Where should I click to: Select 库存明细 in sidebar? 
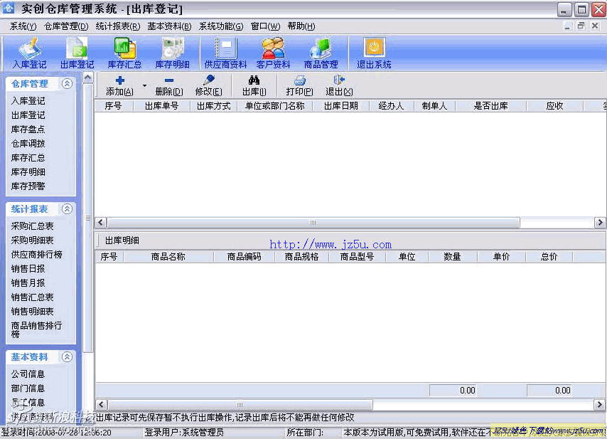pyautogui.click(x=28, y=172)
